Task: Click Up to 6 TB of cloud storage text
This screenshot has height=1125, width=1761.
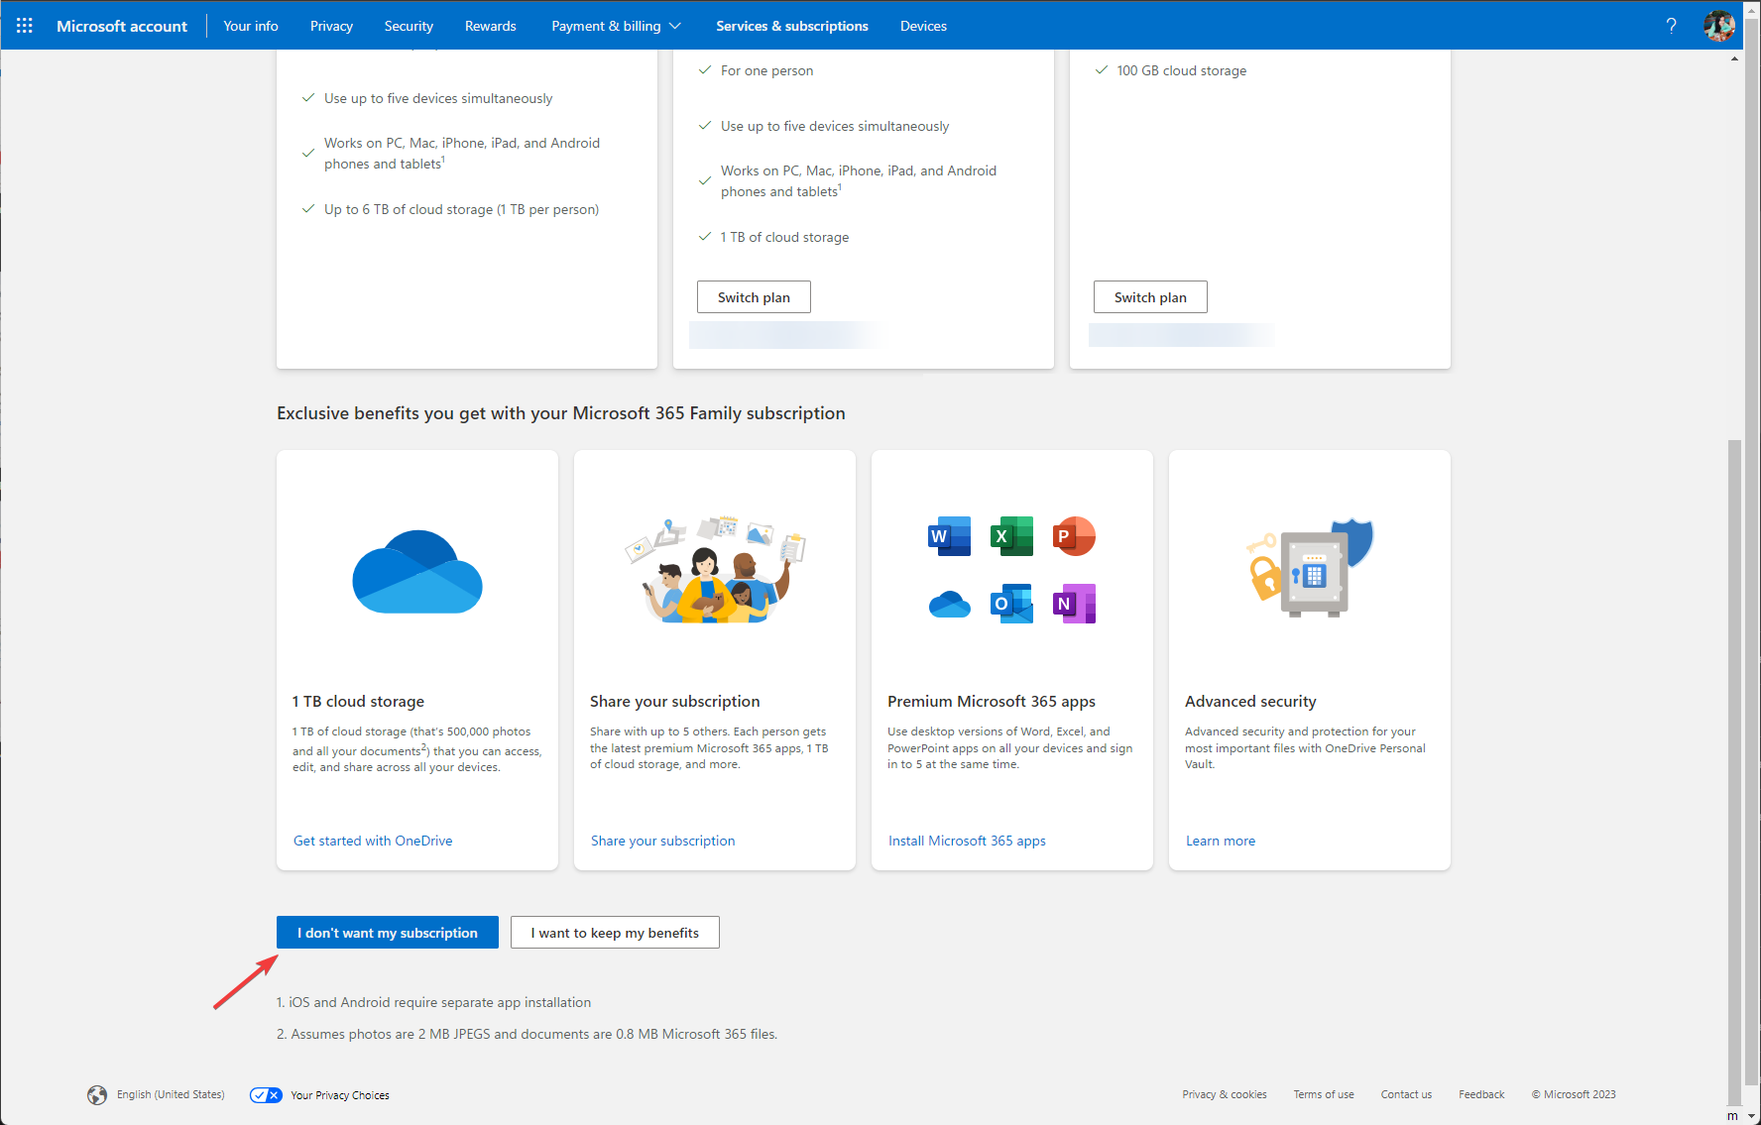Action: 462,209
